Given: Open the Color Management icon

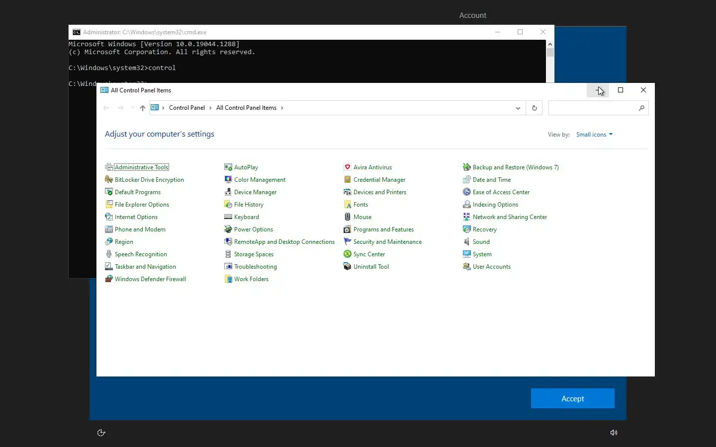Looking at the screenshot, I should [228, 179].
